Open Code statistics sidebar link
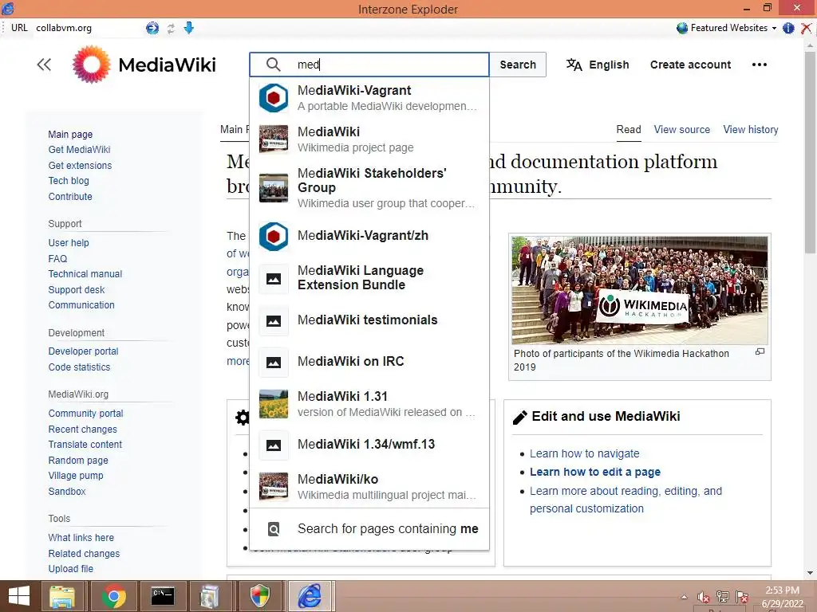817x612 pixels. point(79,367)
